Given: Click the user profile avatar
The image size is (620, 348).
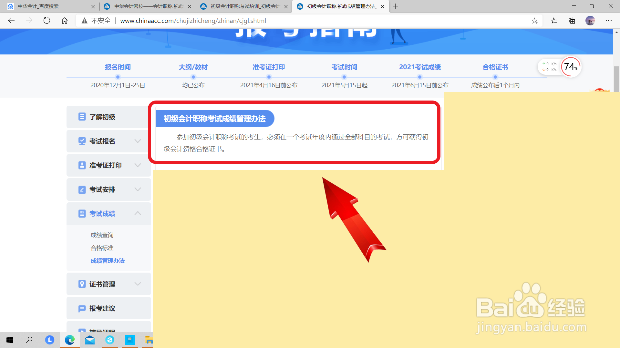Looking at the screenshot, I should click(x=590, y=21).
